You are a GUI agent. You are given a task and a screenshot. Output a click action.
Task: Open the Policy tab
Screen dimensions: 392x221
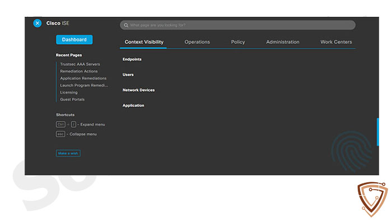(x=238, y=42)
